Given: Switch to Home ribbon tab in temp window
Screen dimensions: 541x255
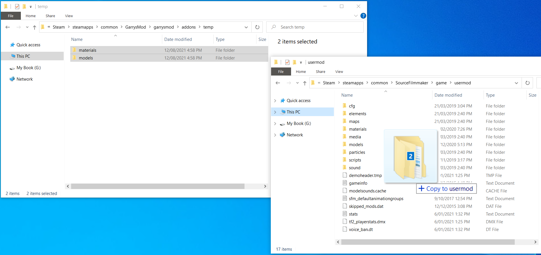Looking at the screenshot, I should 31,16.
